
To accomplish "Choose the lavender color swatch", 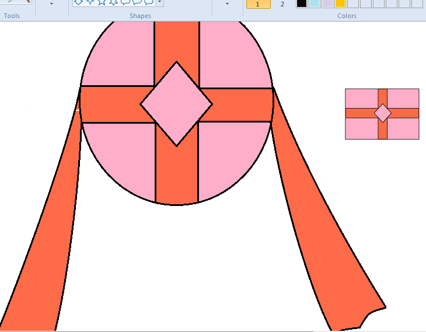I will point(327,3).
